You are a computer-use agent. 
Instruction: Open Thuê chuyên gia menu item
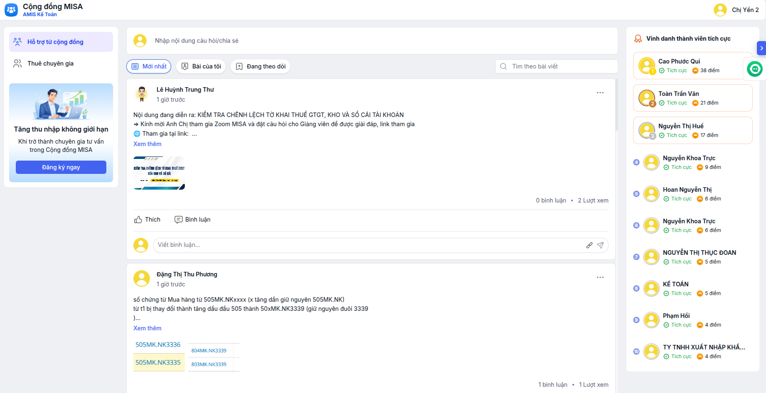coord(50,63)
